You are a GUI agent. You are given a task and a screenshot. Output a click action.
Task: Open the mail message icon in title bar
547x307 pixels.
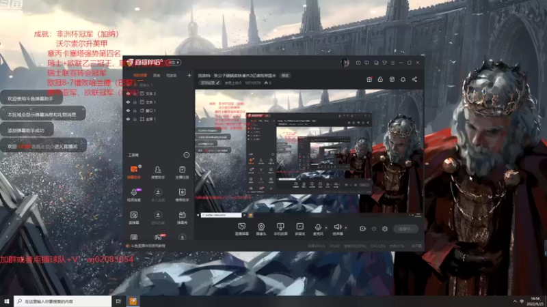click(x=358, y=63)
